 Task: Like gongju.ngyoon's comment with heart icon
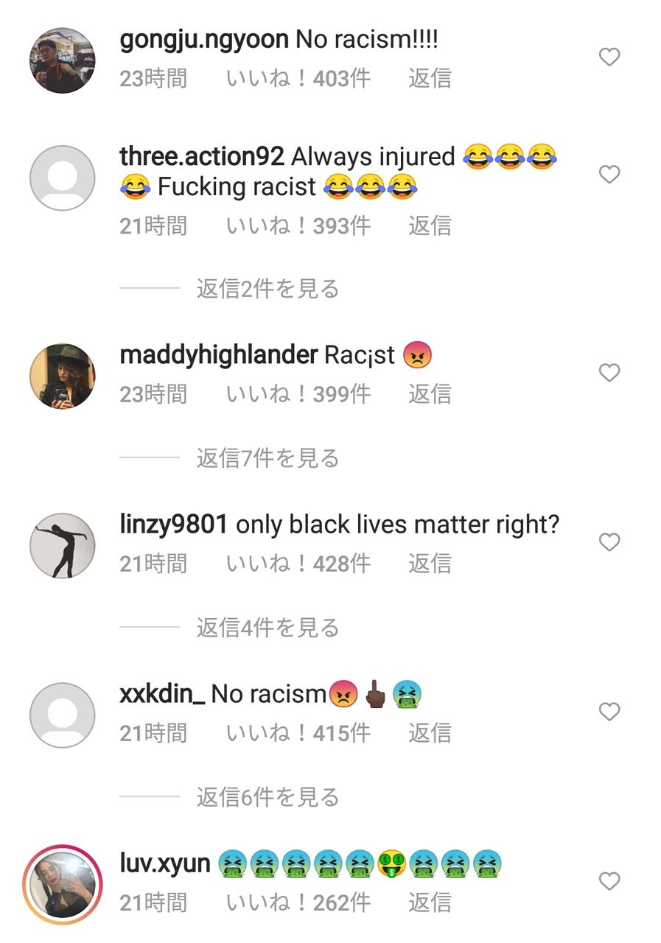point(609,57)
